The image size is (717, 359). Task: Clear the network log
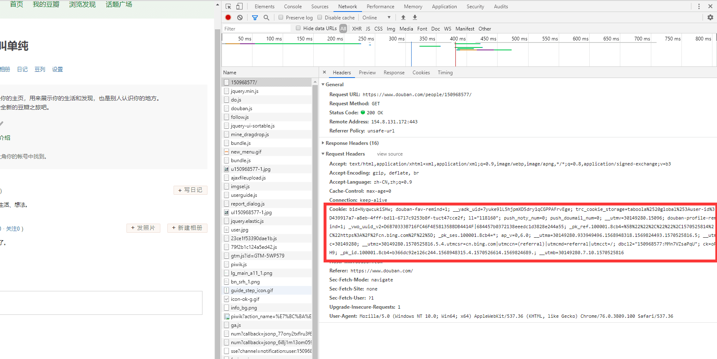(240, 17)
